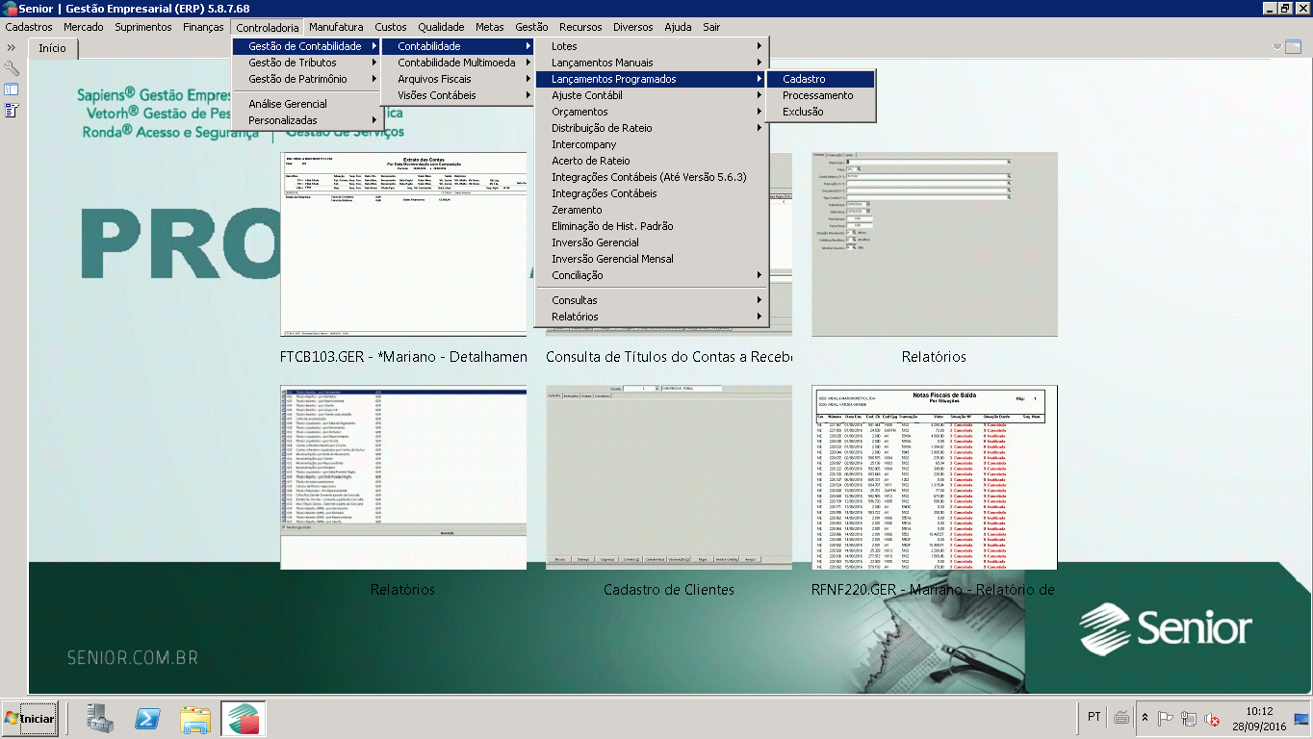
Task: Open the Recursos menu
Action: coord(580,27)
